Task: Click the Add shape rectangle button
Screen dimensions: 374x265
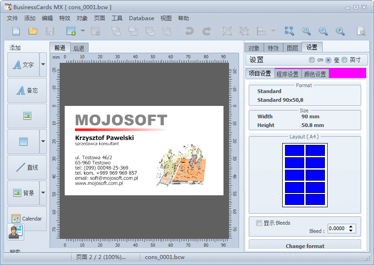Action: pyautogui.click(x=23, y=142)
